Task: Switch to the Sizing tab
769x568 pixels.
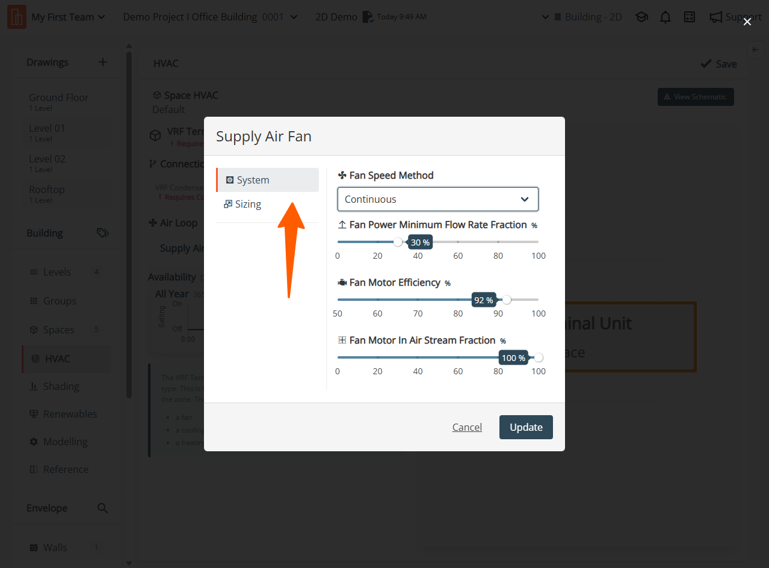Action: coord(248,204)
